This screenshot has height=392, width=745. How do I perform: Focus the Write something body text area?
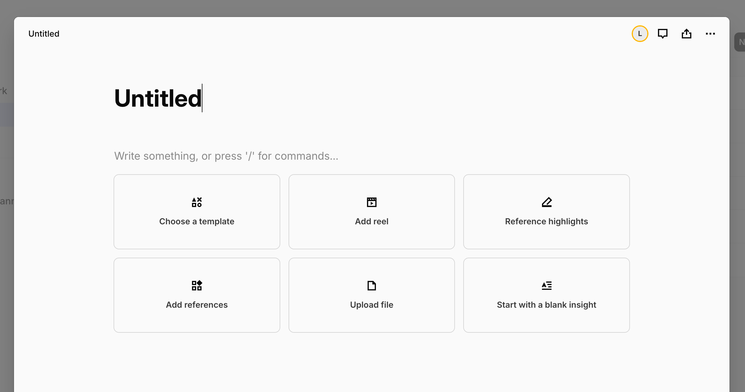(226, 156)
